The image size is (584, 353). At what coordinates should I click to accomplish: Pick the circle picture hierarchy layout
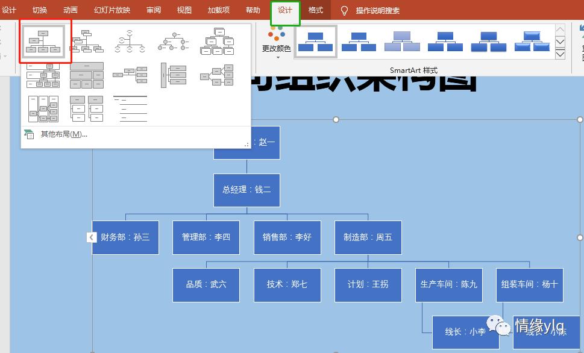click(x=174, y=42)
